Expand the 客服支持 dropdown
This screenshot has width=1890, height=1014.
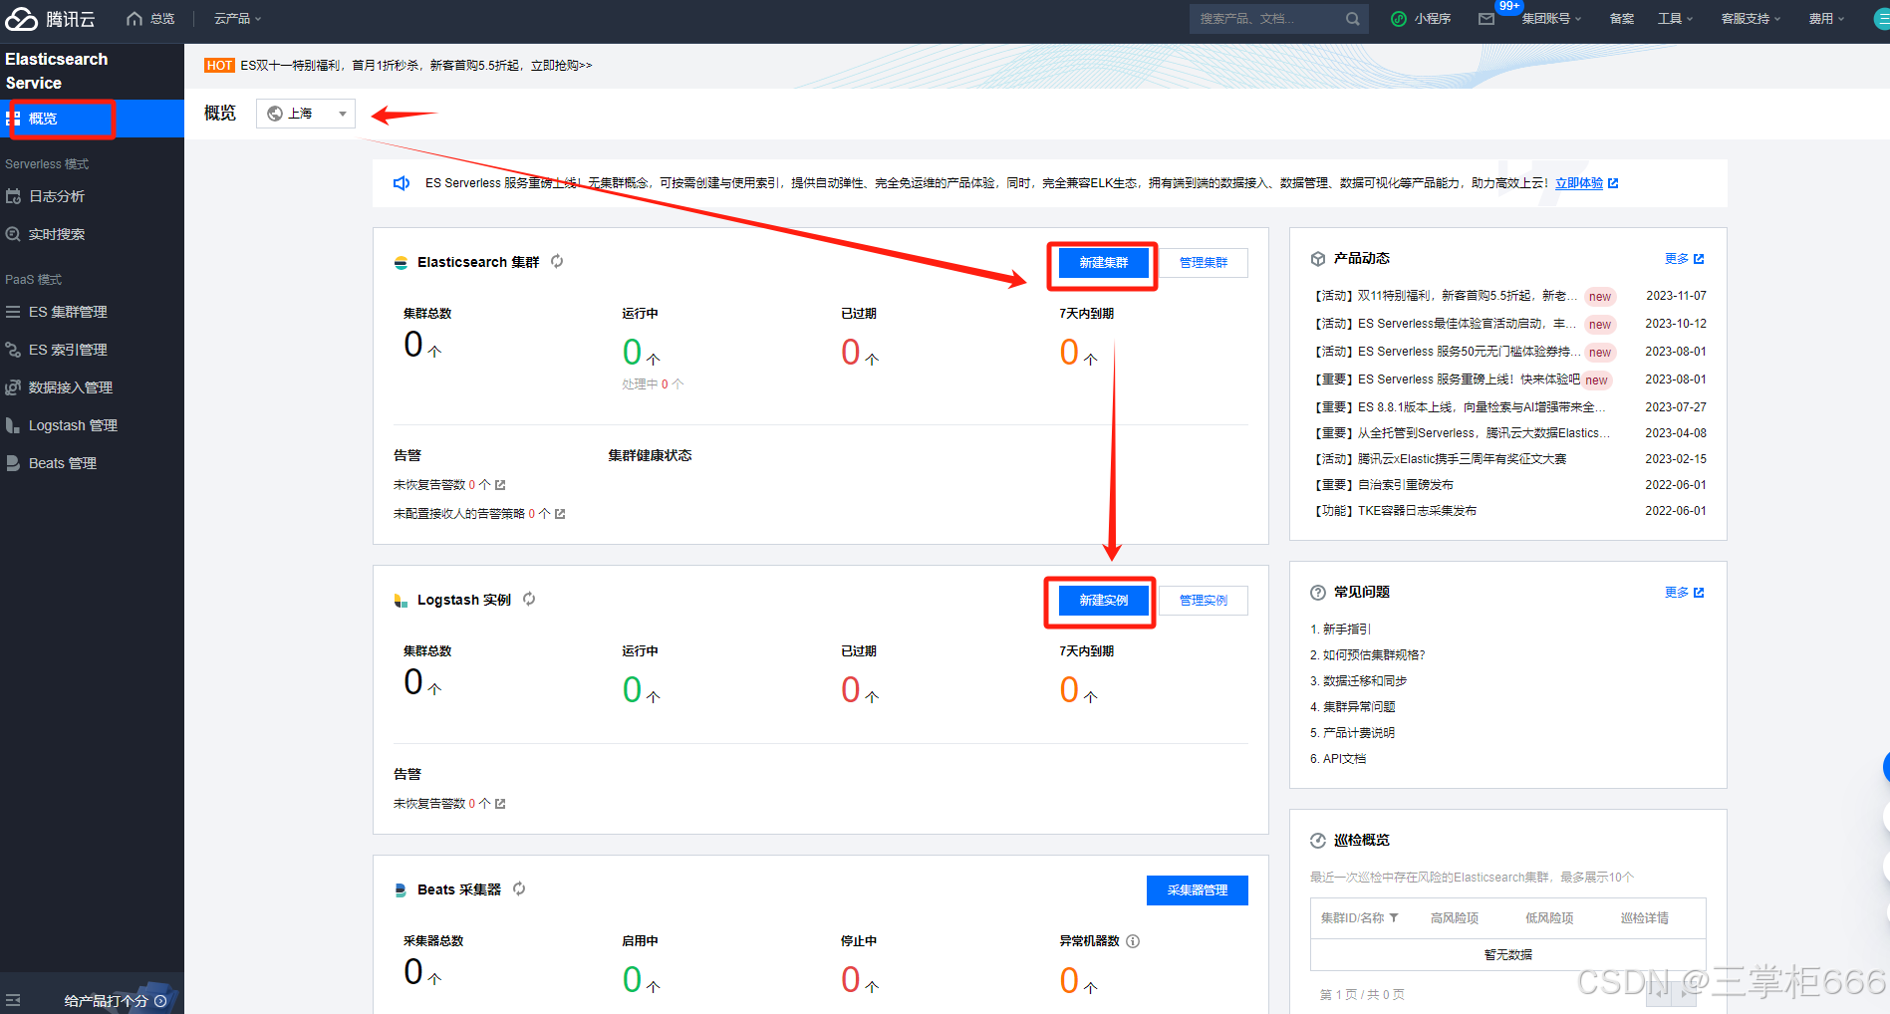tap(1751, 19)
